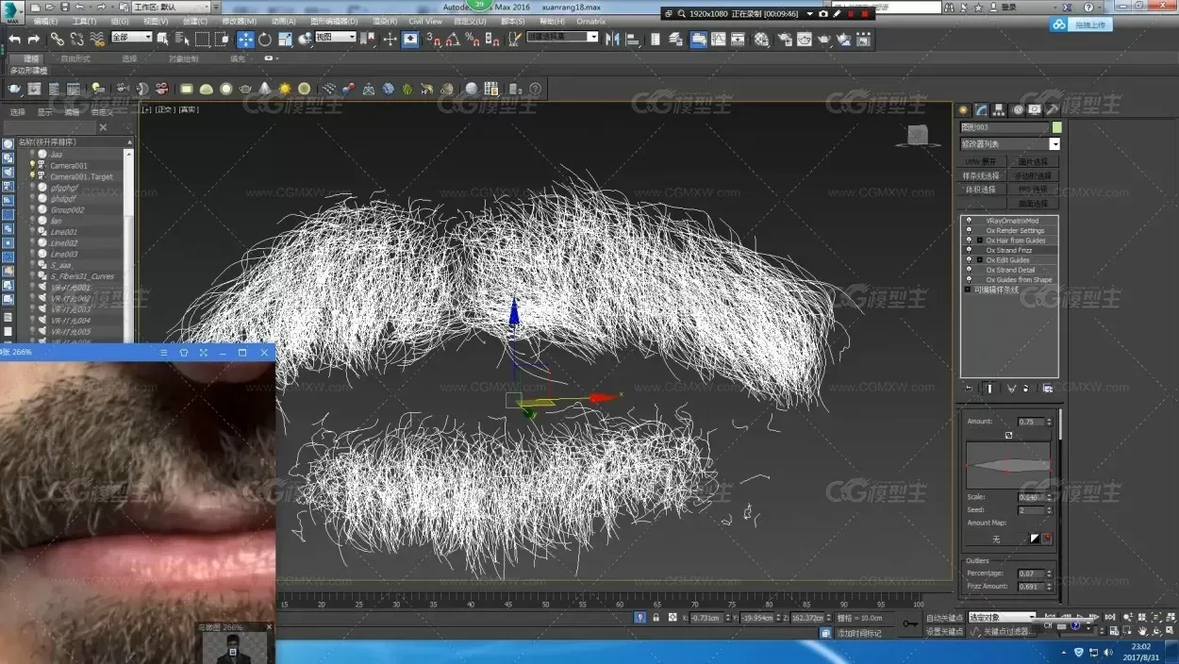Click the Pin Stack icon below modifier stack
The image size is (1179, 664).
pyautogui.click(x=969, y=388)
